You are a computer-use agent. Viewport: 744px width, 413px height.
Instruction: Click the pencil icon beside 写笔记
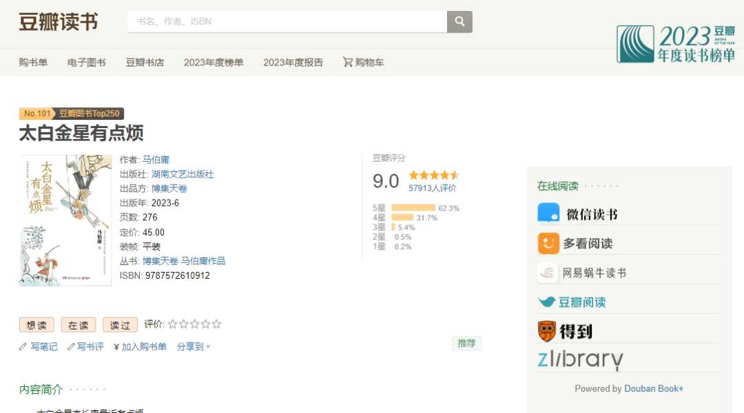click(23, 347)
